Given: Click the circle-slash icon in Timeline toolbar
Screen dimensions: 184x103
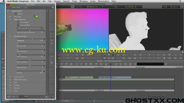Looking at the screenshot, I should 71,64.
